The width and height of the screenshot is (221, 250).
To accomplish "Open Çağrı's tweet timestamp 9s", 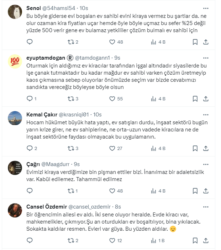I will point(77,164).
